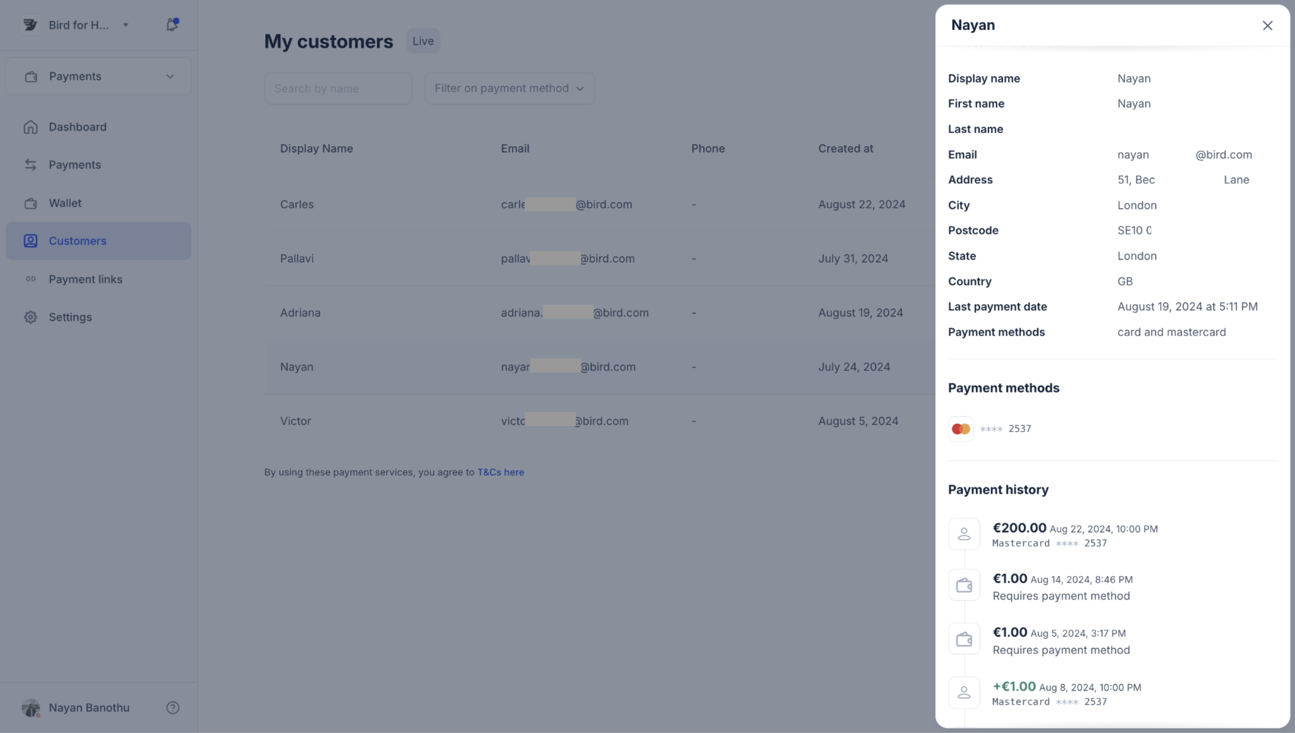The height and width of the screenshot is (733, 1295).
Task: Focus the Search by name field
Action: coord(338,89)
